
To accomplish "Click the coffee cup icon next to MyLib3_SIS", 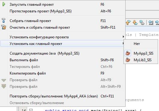I will click(128, 60).
